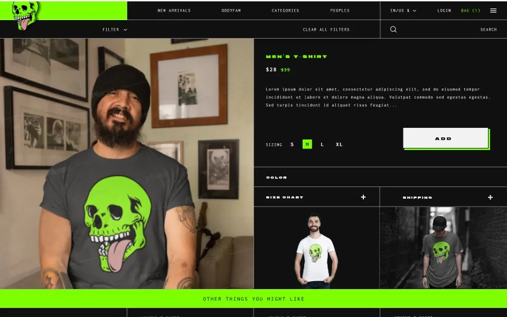This screenshot has width=507, height=317.
Task: View BAG (1) contents
Action: pyautogui.click(x=470, y=10)
